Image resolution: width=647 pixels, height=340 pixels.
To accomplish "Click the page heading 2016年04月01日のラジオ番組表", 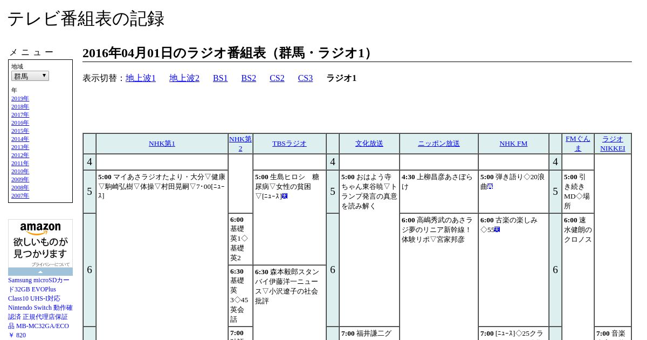I will click(x=229, y=53).
